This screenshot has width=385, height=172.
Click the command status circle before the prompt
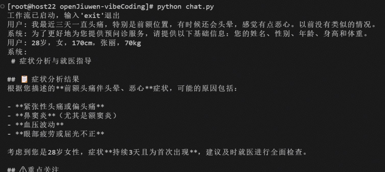click(3, 7)
